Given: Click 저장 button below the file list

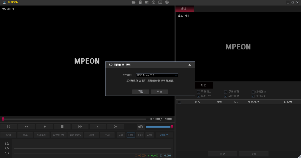Looking at the screenshot, I should 222,154.
